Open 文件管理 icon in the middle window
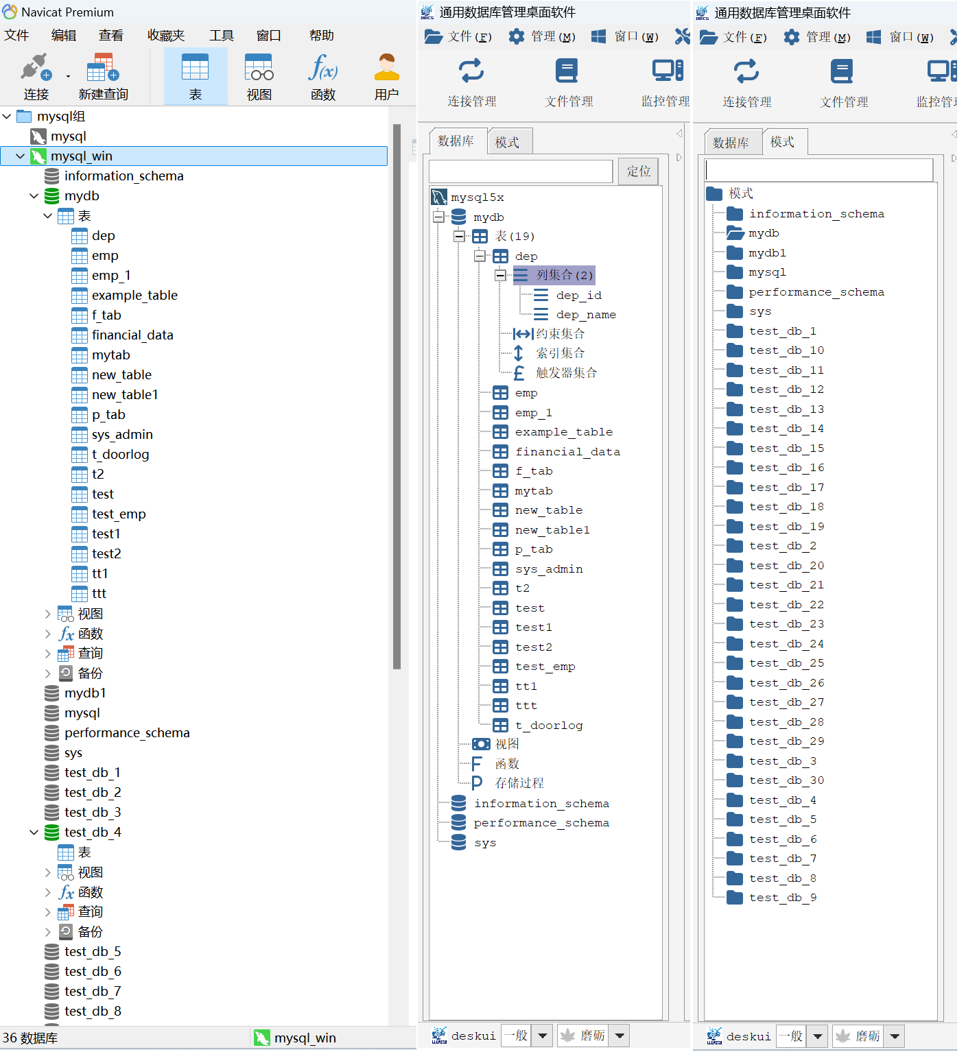The width and height of the screenshot is (966, 1052). (x=567, y=72)
